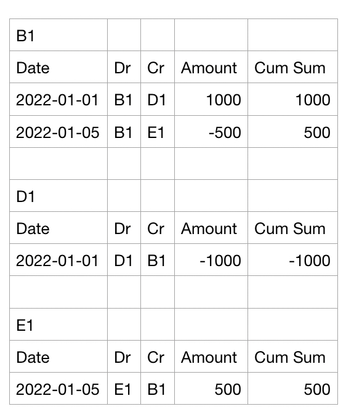Click the 1000 amount in B1 table
This screenshot has width=354, height=417.
[x=211, y=99]
